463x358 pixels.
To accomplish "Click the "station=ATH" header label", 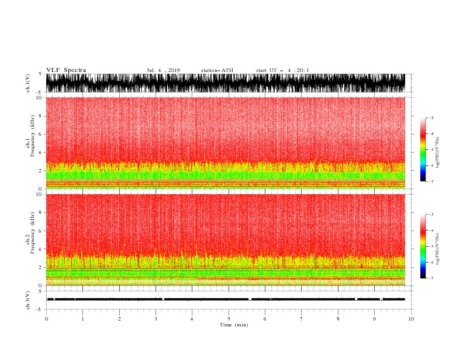I will click(x=217, y=70).
